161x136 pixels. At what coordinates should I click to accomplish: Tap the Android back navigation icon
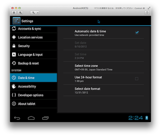[17, 118]
